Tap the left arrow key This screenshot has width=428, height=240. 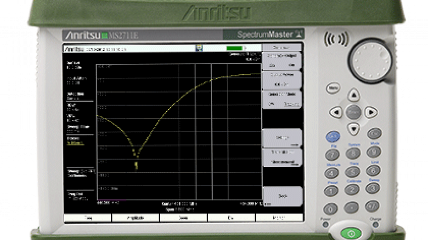(x=336, y=112)
